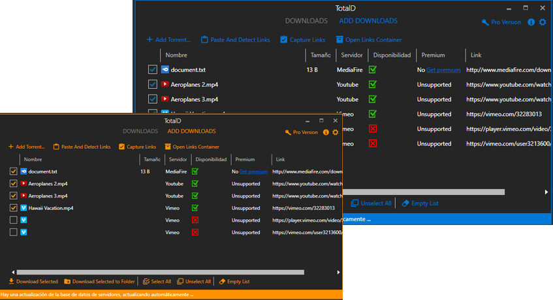
Task: Open the info icon in orange window
Action: 326,132
